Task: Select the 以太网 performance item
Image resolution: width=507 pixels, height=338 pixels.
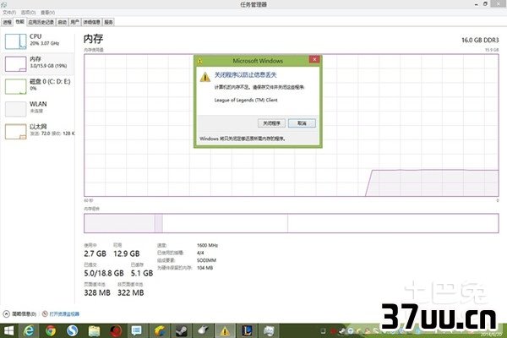Action: [37, 131]
